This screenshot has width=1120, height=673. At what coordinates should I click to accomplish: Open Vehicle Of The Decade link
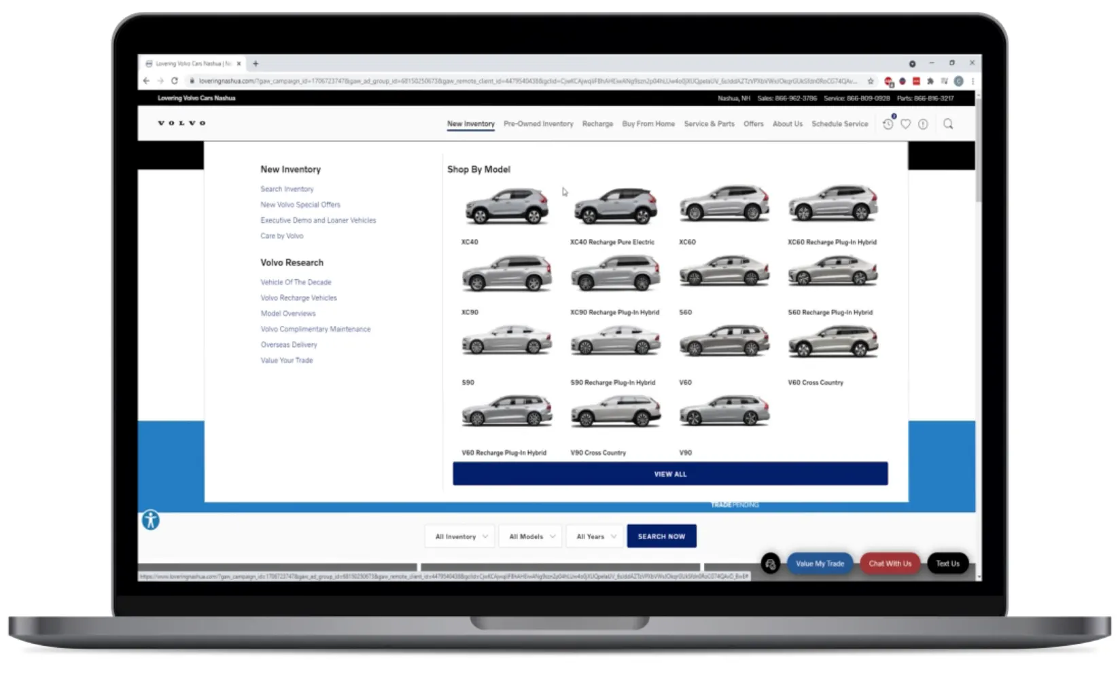(296, 282)
